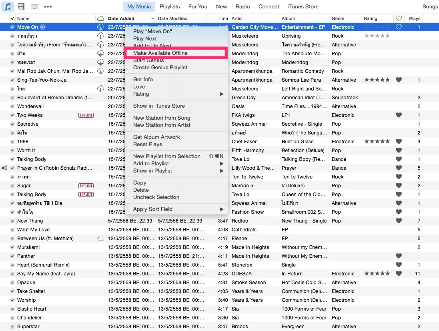Adjust the star rating for 1998
Screen dimensions: 439x331
tap(377, 141)
